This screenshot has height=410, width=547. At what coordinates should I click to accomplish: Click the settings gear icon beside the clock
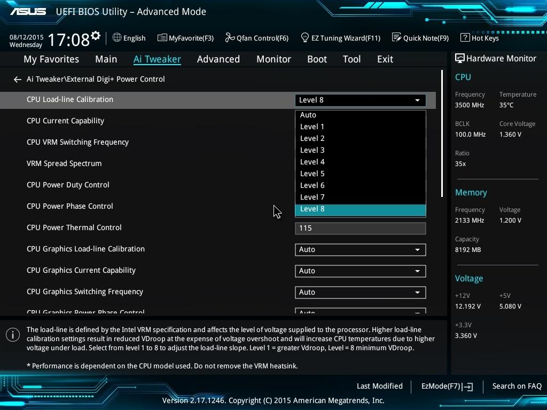tap(96, 36)
